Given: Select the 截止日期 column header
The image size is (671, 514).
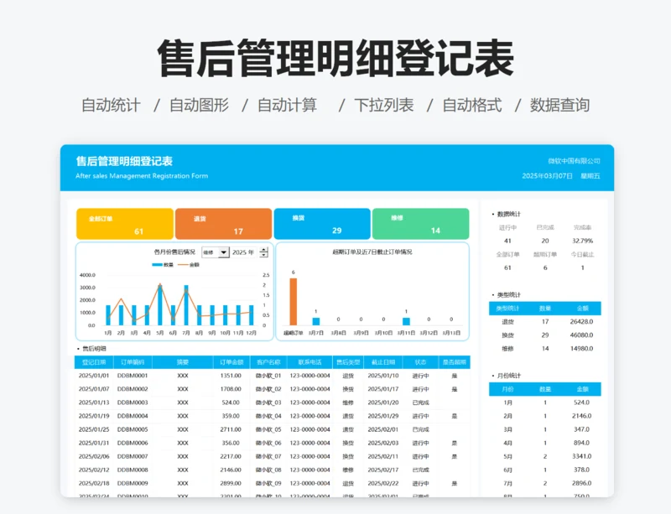Looking at the screenshot, I should click(383, 362).
